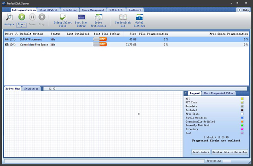
Task: Collapse the legend panel with double chevron
Action: [186, 93]
